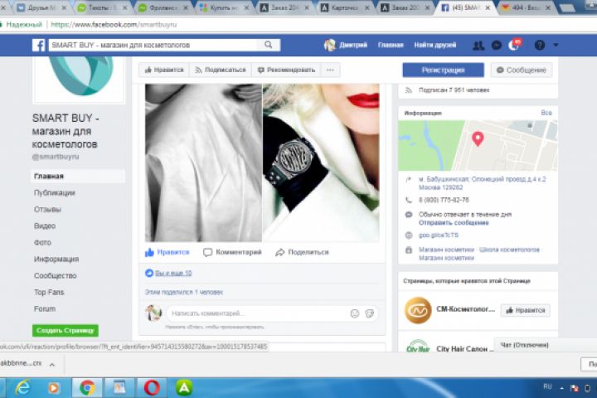Screen dimensions: 597x398
Task: Open media player icon in taskbar
Action: (53, 388)
